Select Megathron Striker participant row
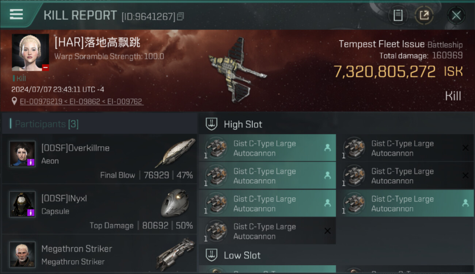This screenshot has height=274, width=475. coord(99,254)
